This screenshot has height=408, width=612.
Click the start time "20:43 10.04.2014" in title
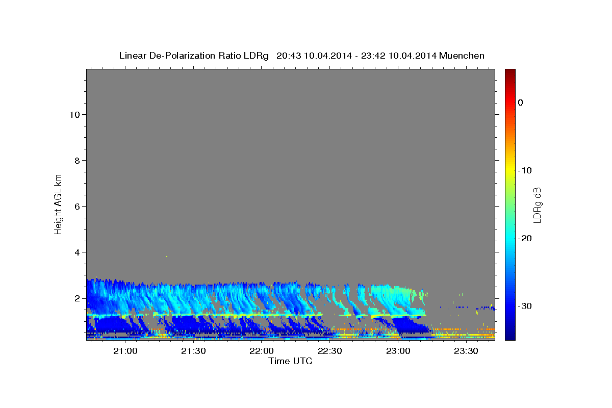(x=314, y=56)
